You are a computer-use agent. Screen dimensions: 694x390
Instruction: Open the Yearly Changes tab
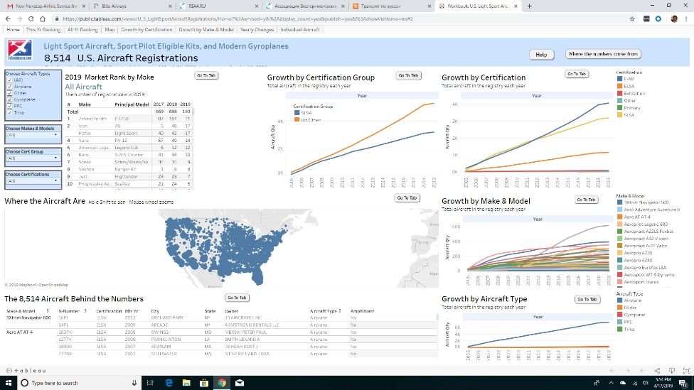coord(257,30)
